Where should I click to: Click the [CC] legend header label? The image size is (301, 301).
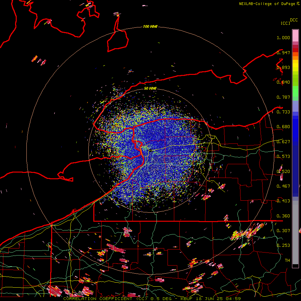click(x=286, y=23)
